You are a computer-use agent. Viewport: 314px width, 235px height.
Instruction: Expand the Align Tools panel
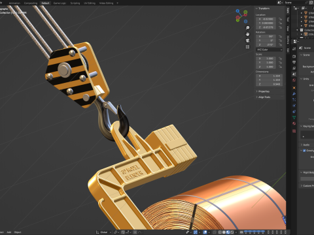pyautogui.click(x=257, y=97)
